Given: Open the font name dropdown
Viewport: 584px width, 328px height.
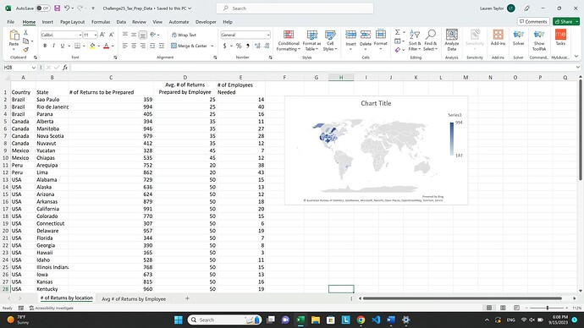Looking at the screenshot, I should point(80,35).
